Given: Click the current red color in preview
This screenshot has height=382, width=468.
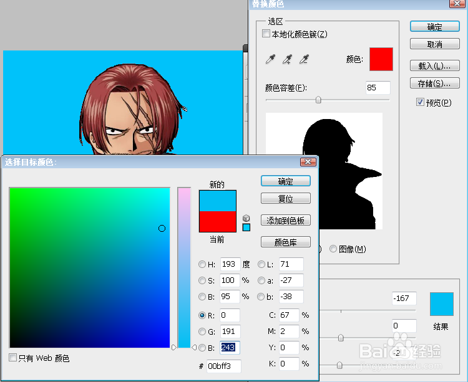Looking at the screenshot, I should 218,221.
